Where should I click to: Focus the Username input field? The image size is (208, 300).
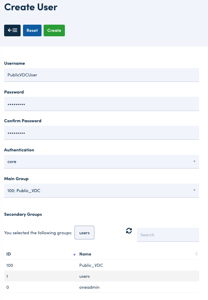pos(101,75)
